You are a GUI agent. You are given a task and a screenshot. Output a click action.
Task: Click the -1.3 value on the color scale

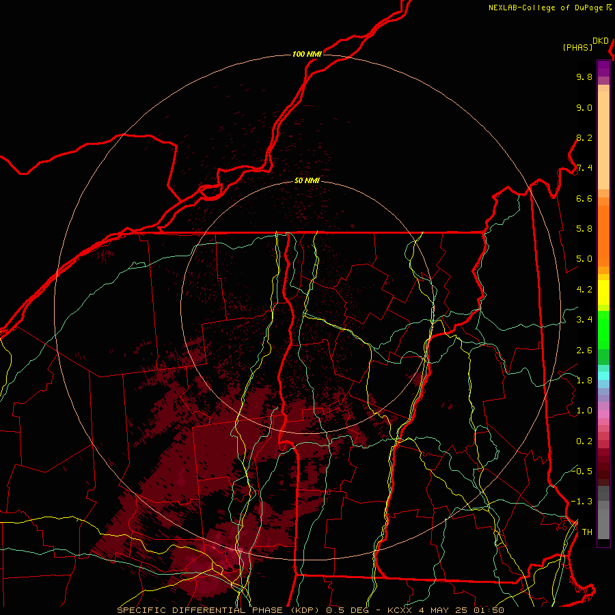pyautogui.click(x=582, y=502)
